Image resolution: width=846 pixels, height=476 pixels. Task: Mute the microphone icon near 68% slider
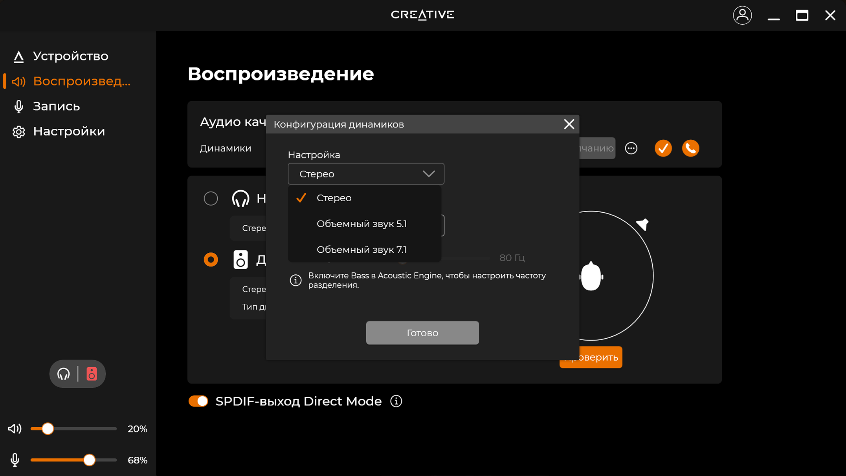click(15, 460)
